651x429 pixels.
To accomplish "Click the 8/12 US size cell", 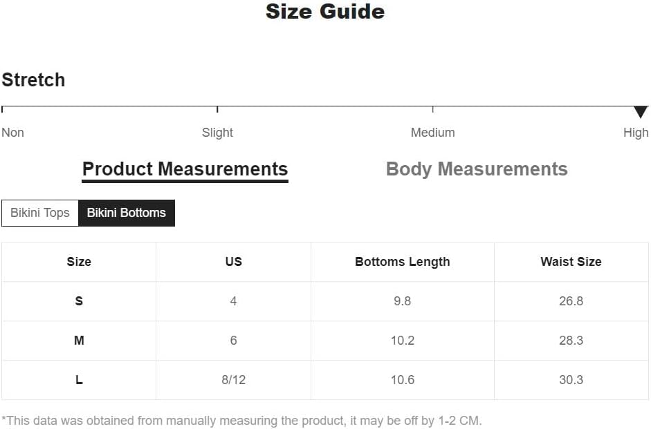I will coord(233,380).
